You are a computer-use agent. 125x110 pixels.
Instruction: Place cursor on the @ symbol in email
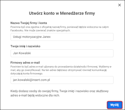click(x=31, y=80)
